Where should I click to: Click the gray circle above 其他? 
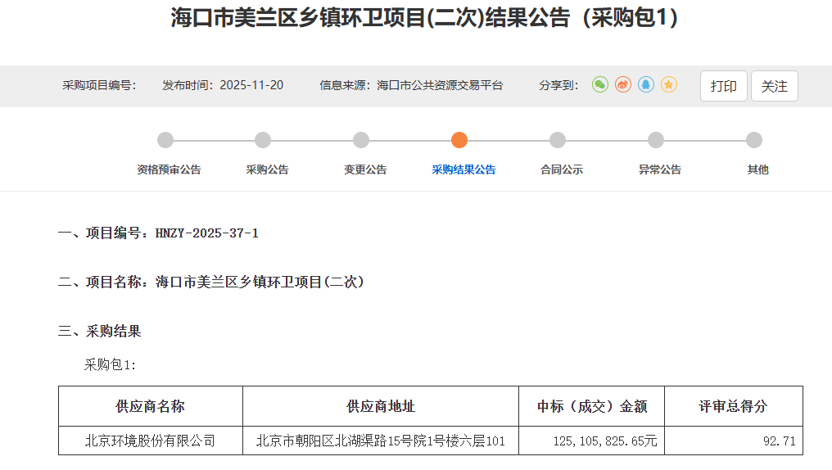click(754, 140)
